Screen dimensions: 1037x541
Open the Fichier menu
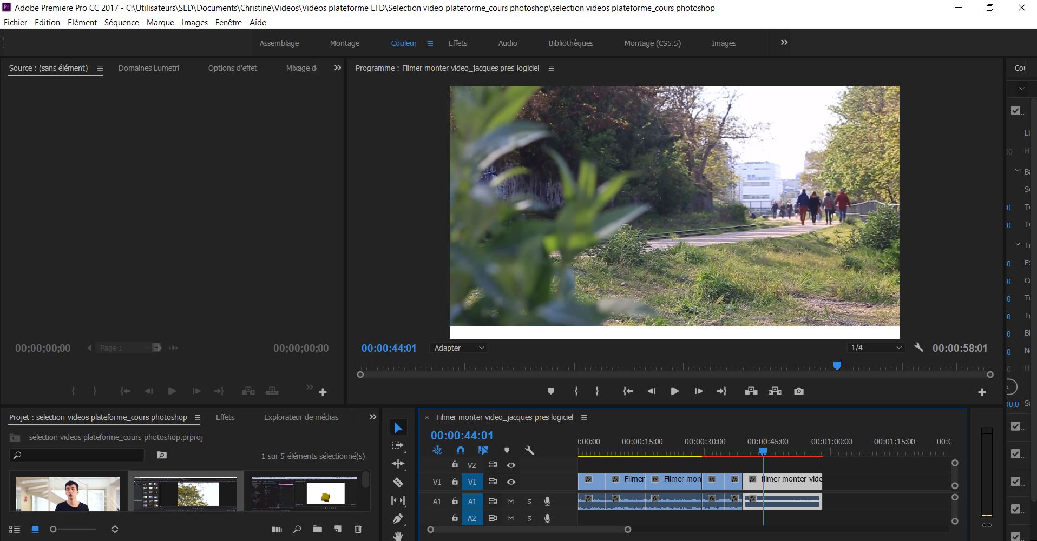[x=16, y=22]
